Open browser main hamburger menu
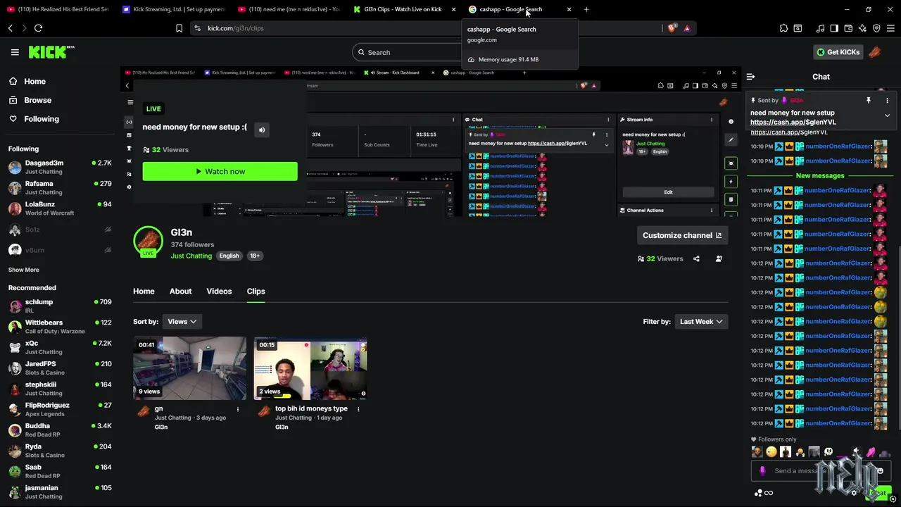Image resolution: width=901 pixels, height=507 pixels. coord(890,28)
